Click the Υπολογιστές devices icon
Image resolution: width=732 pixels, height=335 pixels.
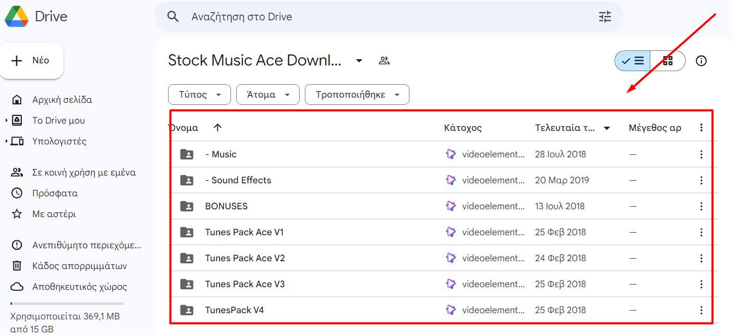(x=17, y=141)
